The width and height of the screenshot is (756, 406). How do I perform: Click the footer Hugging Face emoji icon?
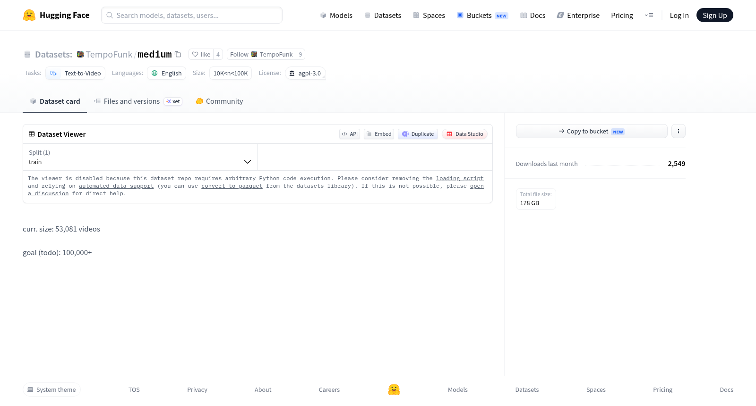[x=394, y=389]
